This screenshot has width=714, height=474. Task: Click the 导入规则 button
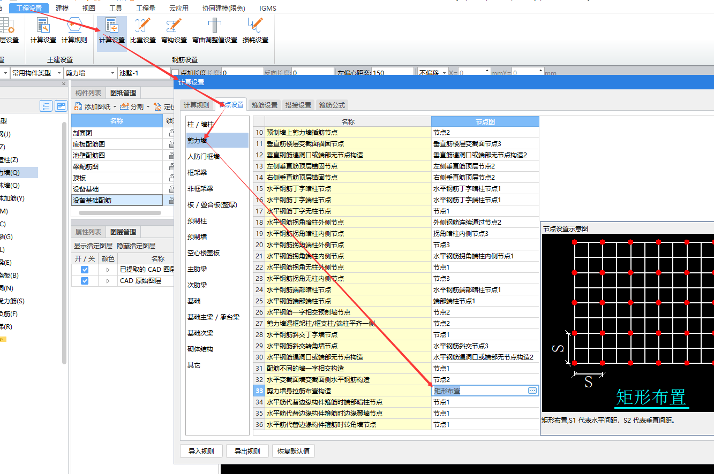click(x=201, y=451)
